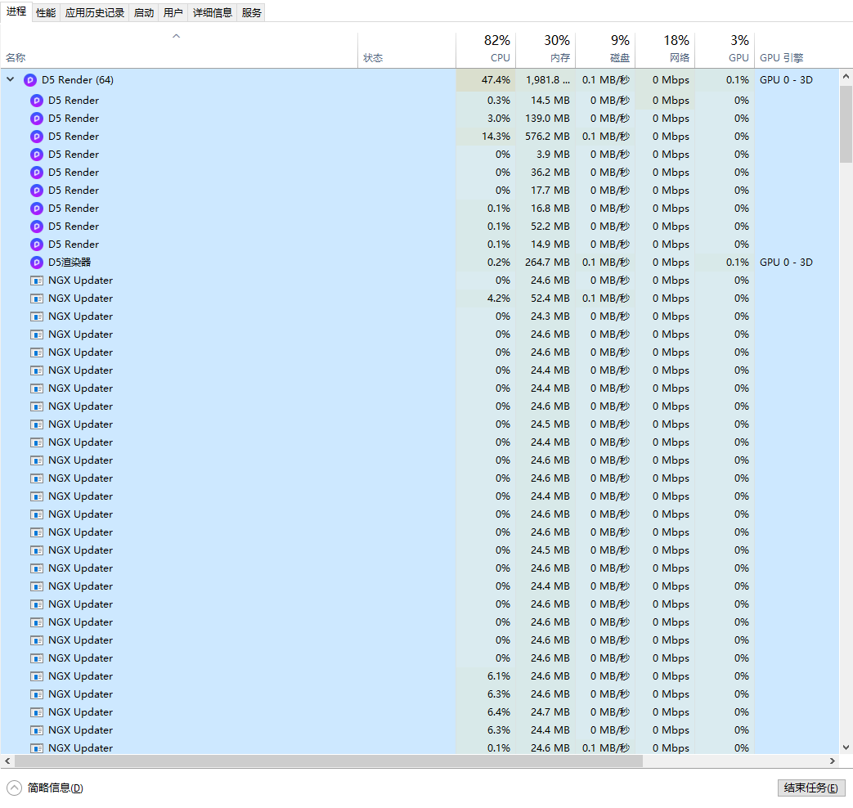Click the D5 Render (64) group icon
The image size is (853, 808).
tap(30, 80)
